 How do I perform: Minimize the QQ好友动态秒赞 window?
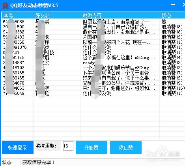click(173, 5)
